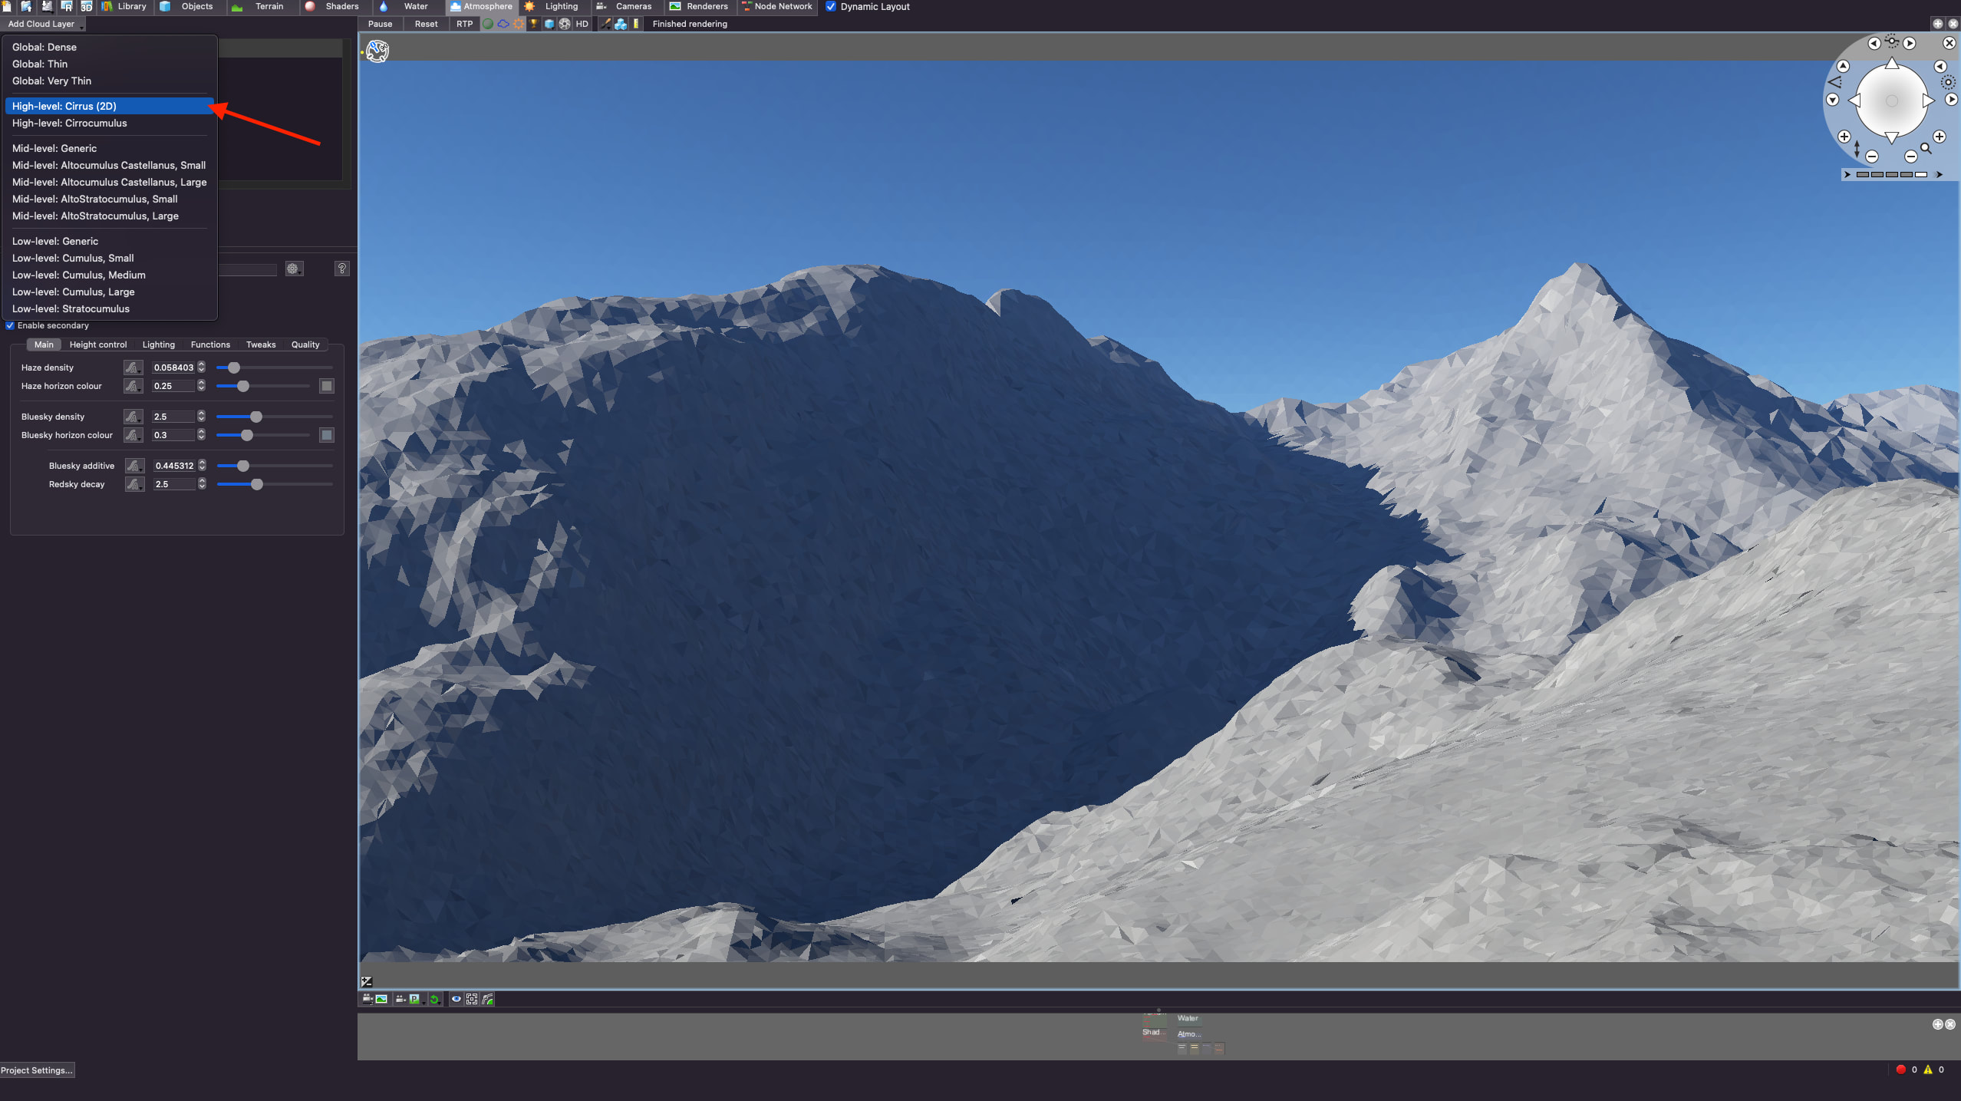Click the cloud icon in the preview toolbar
This screenshot has height=1101, width=1961.
(503, 24)
